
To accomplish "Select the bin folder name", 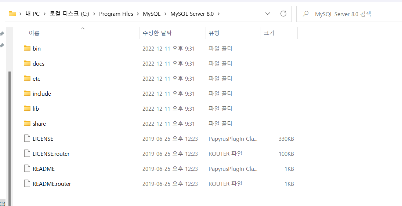I will (x=37, y=48).
